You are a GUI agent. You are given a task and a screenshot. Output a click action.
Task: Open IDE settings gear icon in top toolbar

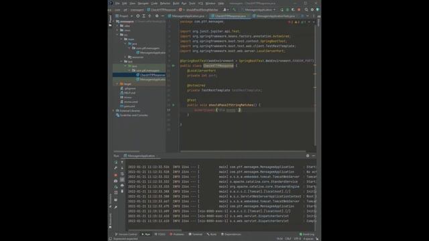coord(312,9)
